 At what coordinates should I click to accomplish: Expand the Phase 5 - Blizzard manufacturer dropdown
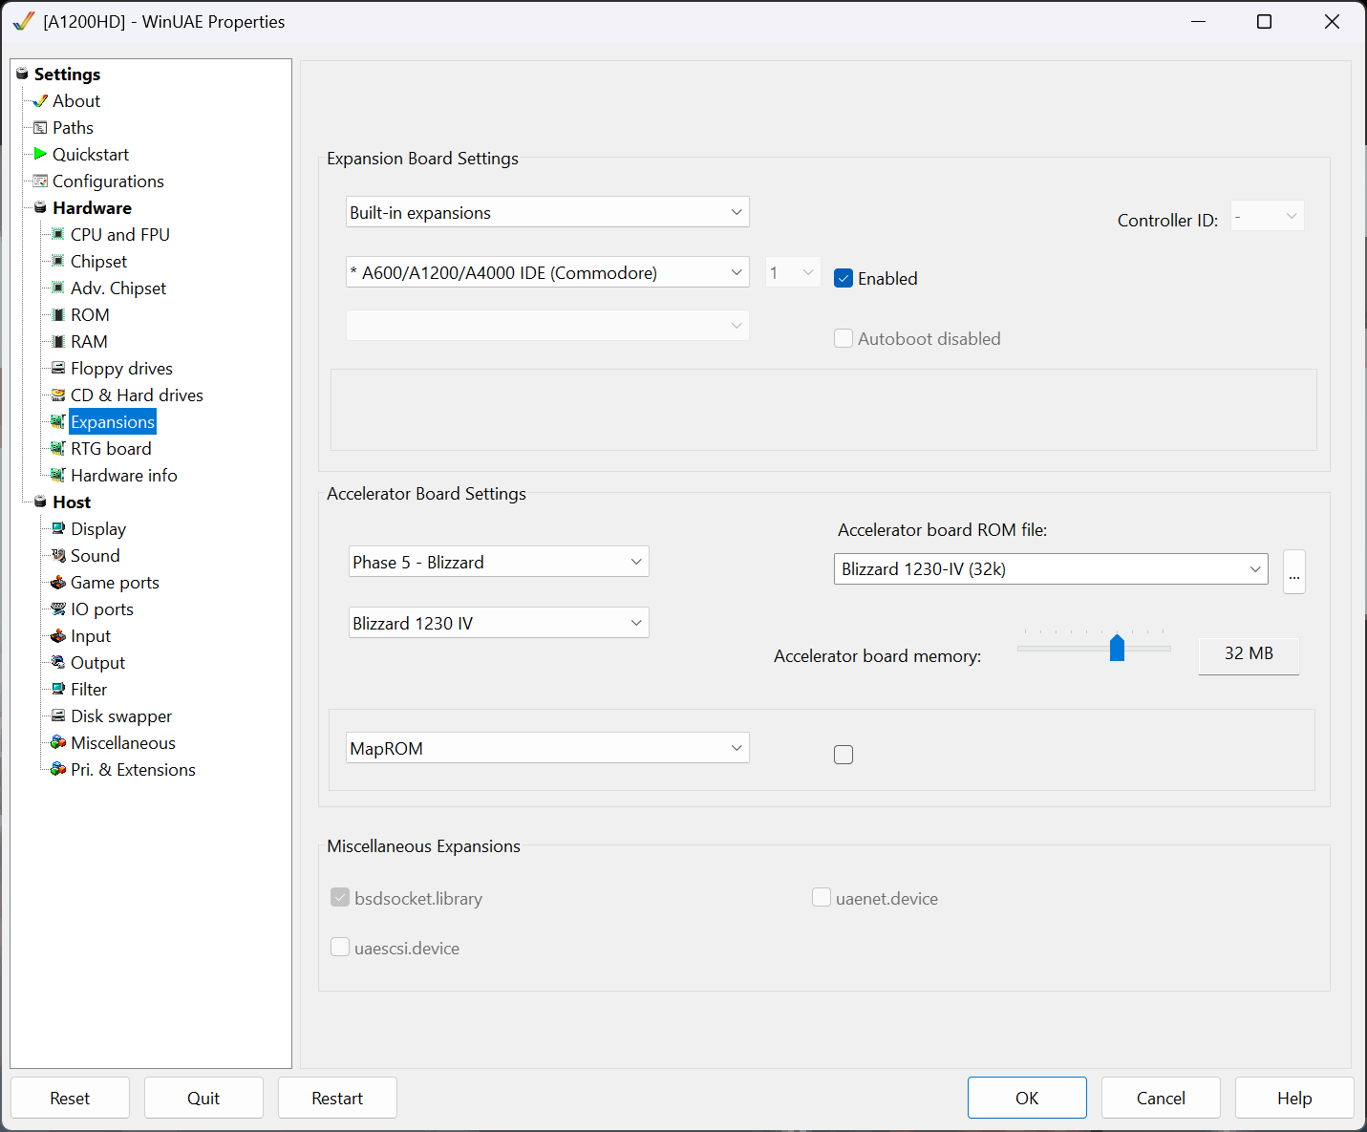498,562
